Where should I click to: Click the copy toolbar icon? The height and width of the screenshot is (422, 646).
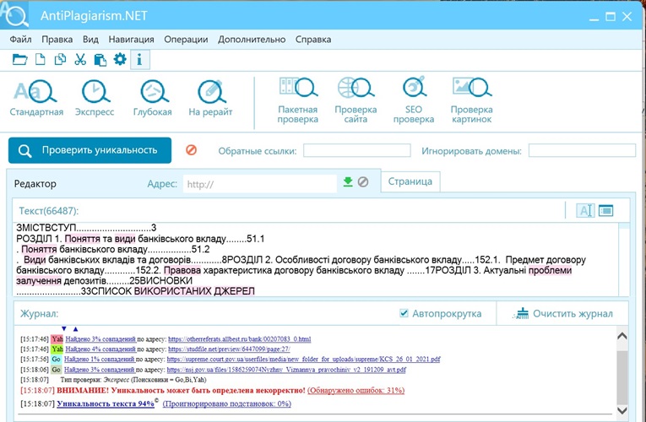(60, 60)
